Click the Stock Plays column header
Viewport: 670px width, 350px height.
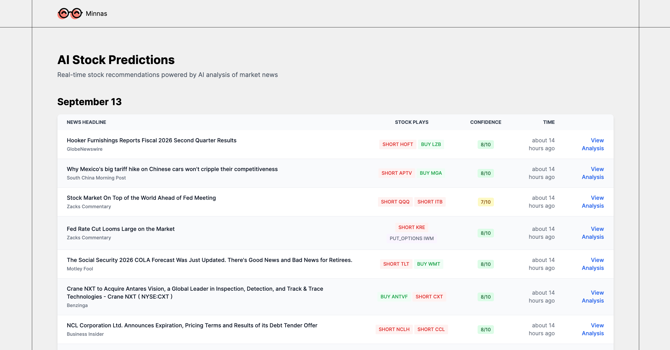click(x=411, y=122)
